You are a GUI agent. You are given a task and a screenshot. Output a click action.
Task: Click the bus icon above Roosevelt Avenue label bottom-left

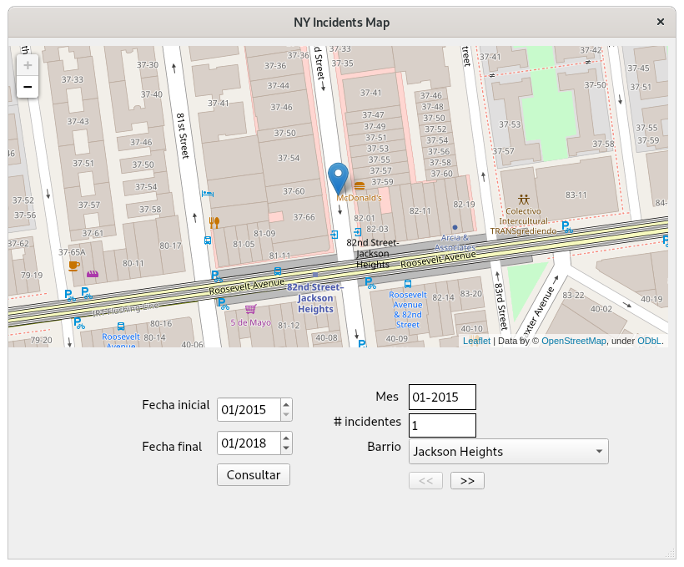point(121,327)
